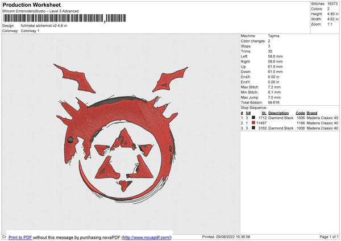Click the St. column header

[264, 113]
